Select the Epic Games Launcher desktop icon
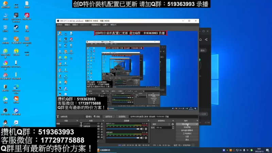 pos(16,17)
